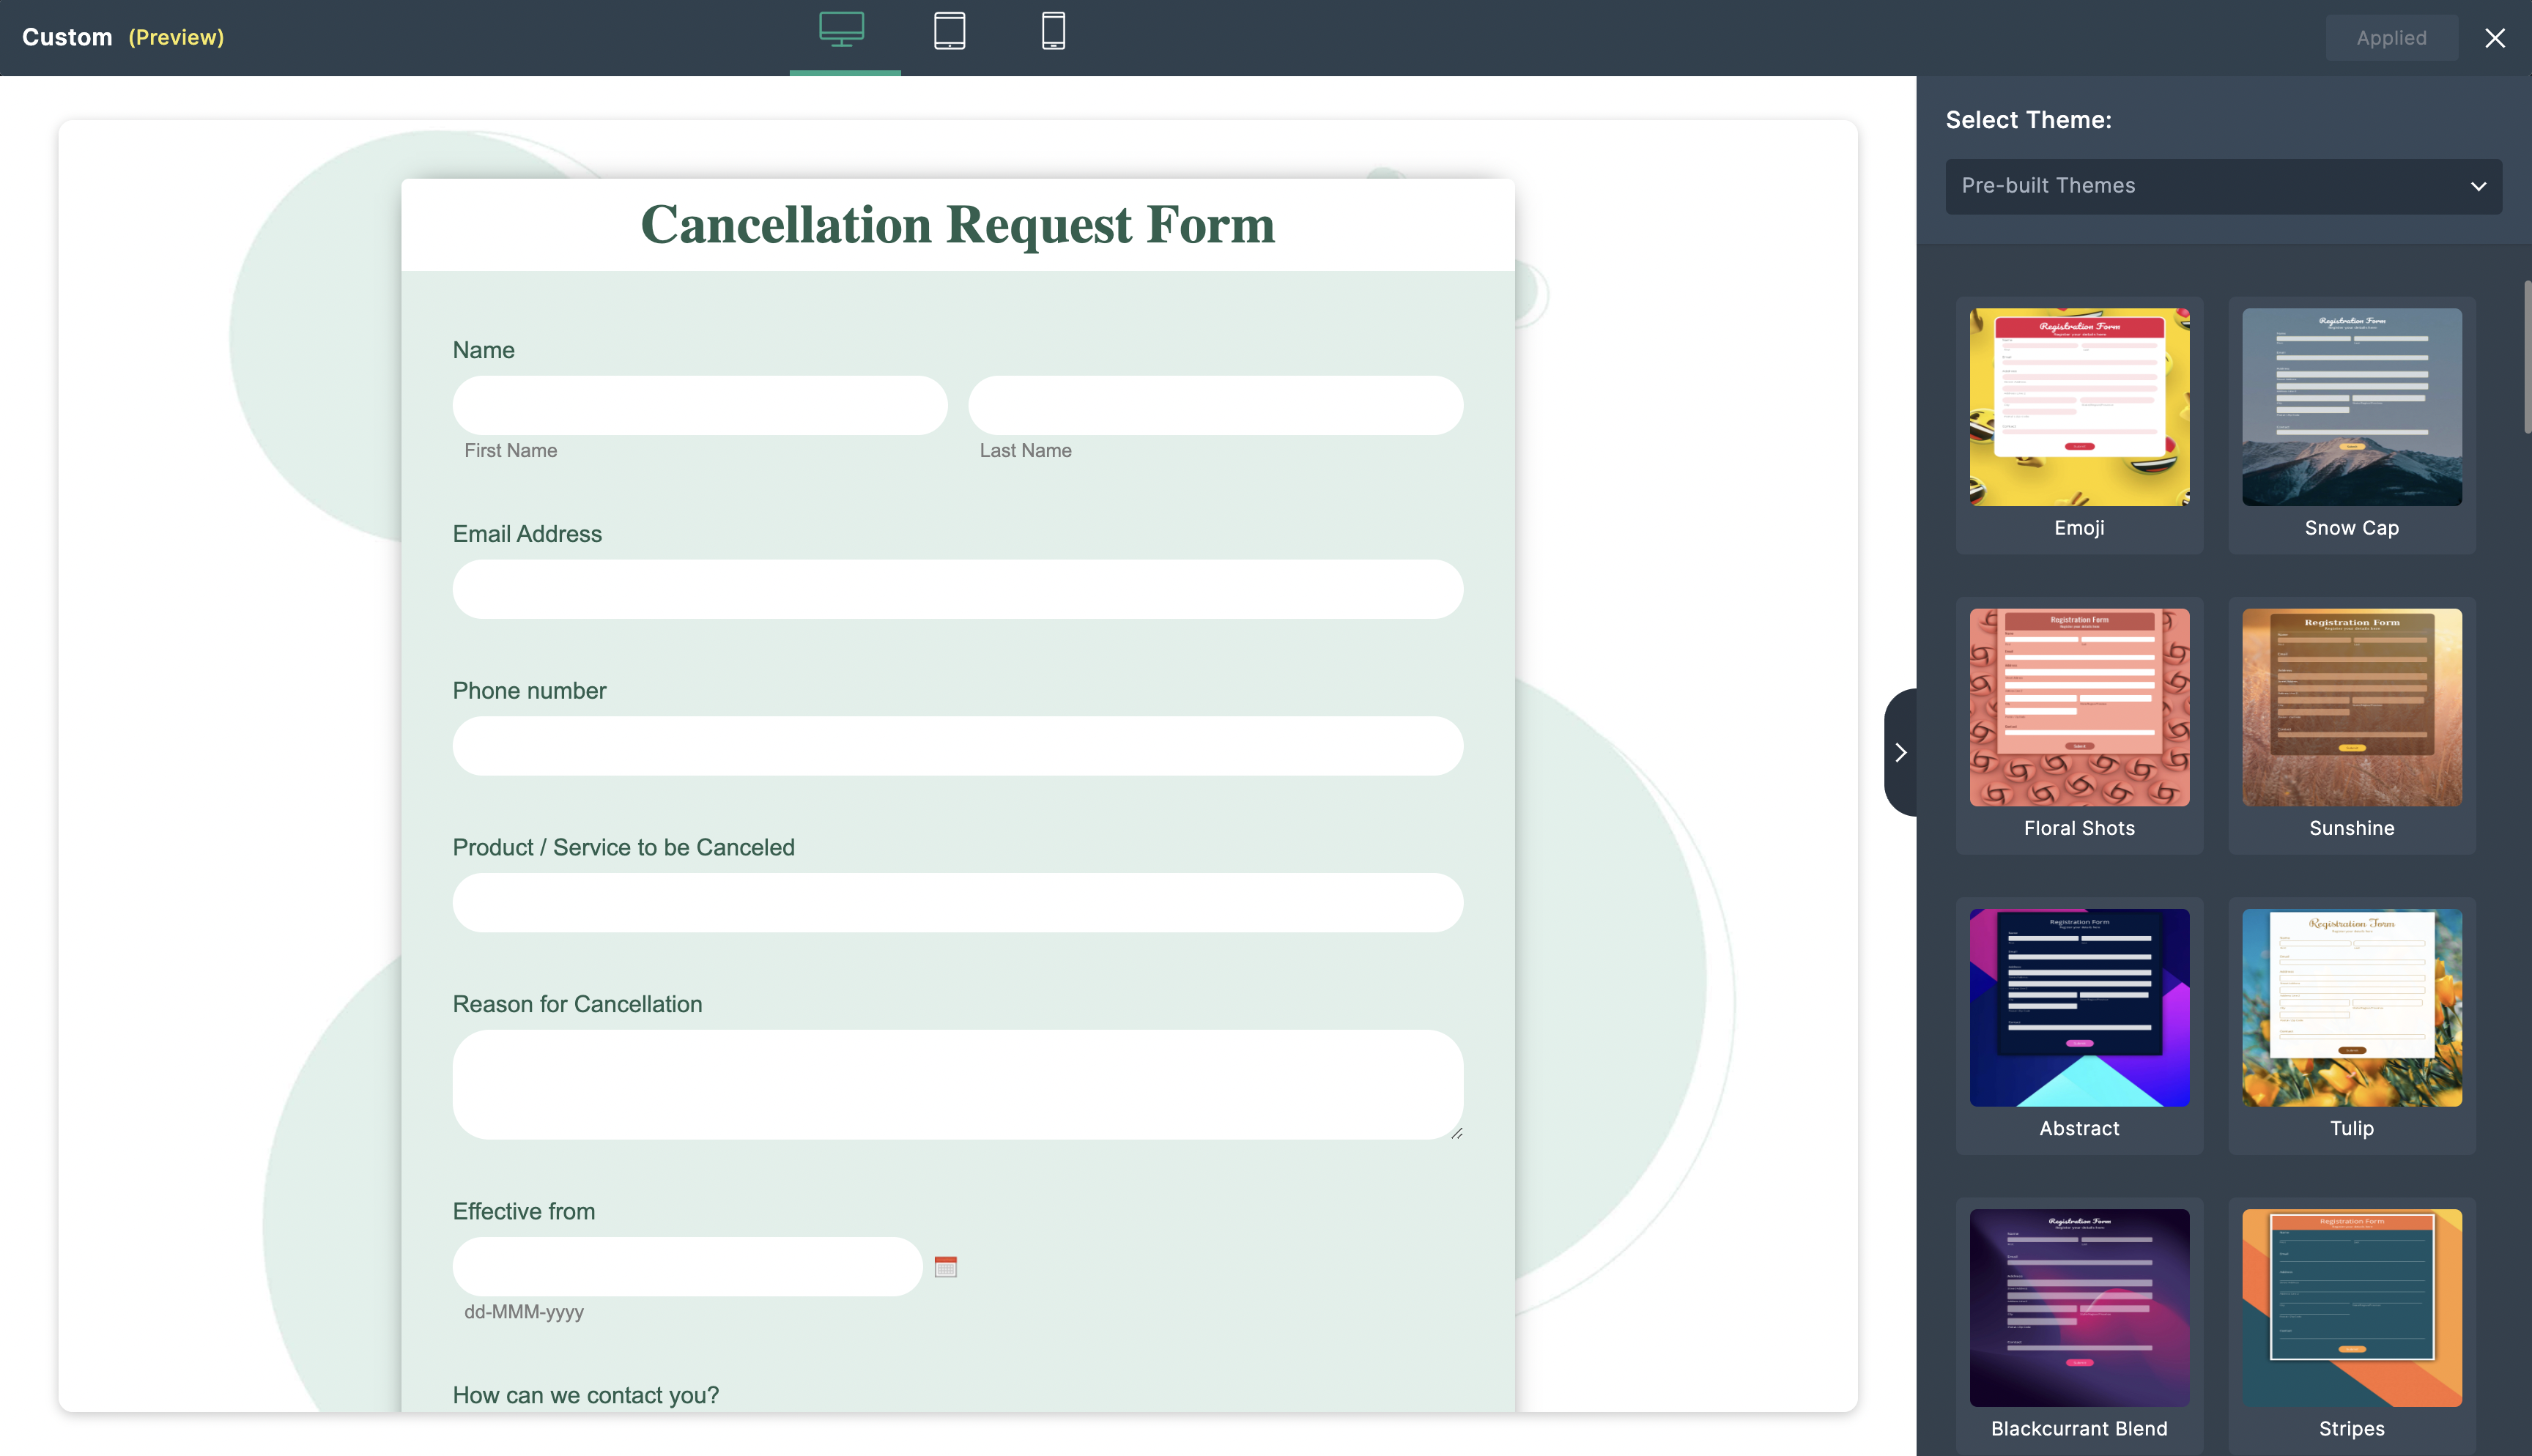Switch to tablet preview icon

point(949,31)
